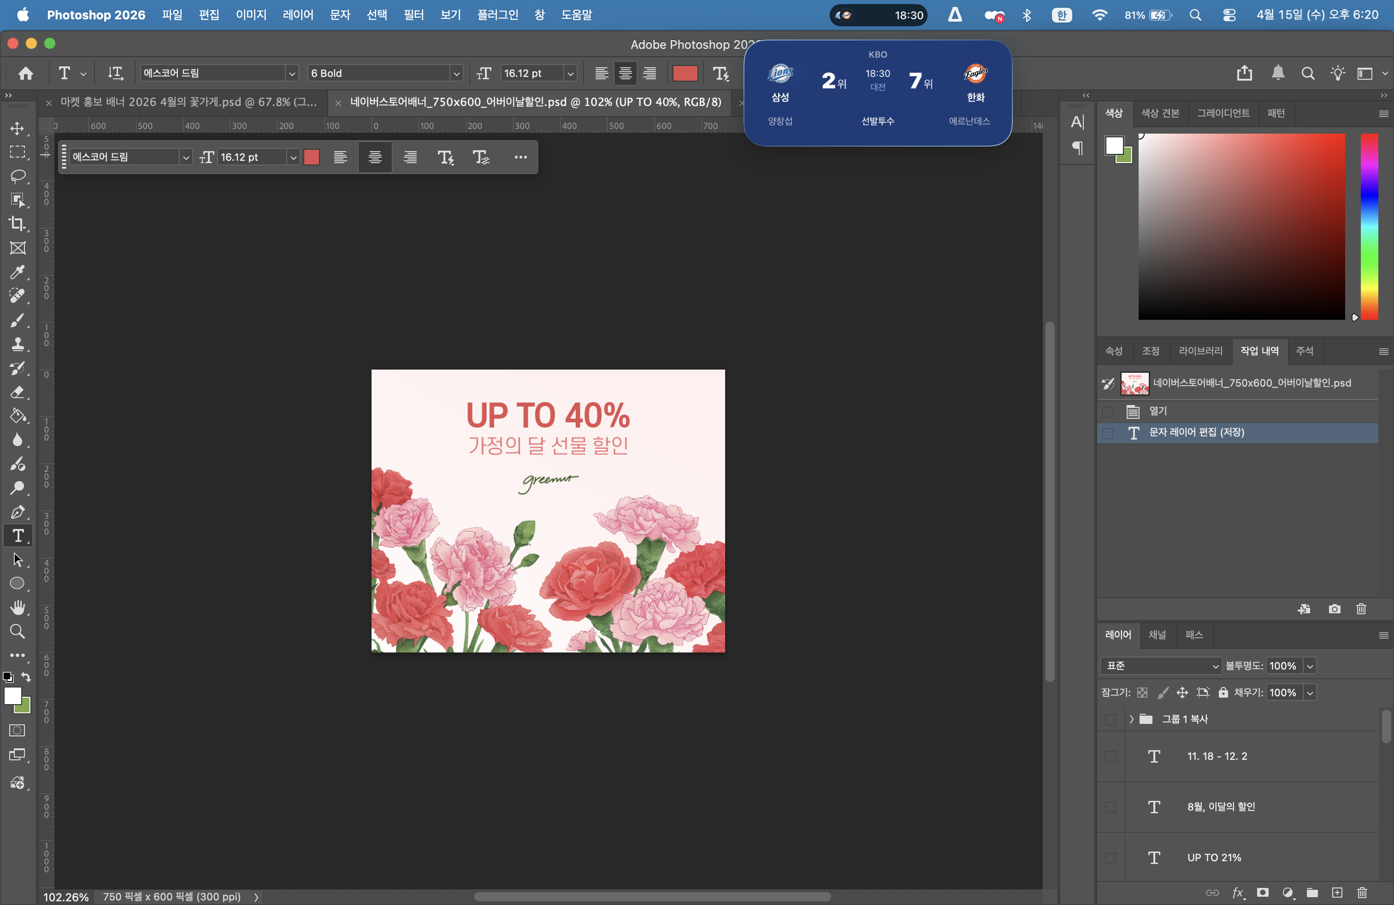Select the Hand tool
The height and width of the screenshot is (905, 1394).
pos(18,608)
